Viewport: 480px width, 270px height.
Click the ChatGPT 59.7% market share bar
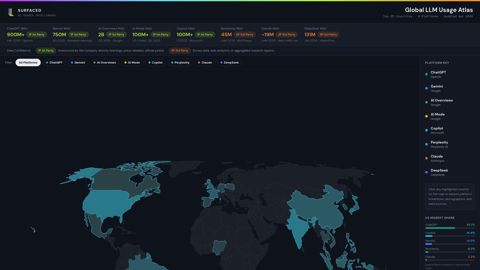pyautogui.click(x=450, y=228)
